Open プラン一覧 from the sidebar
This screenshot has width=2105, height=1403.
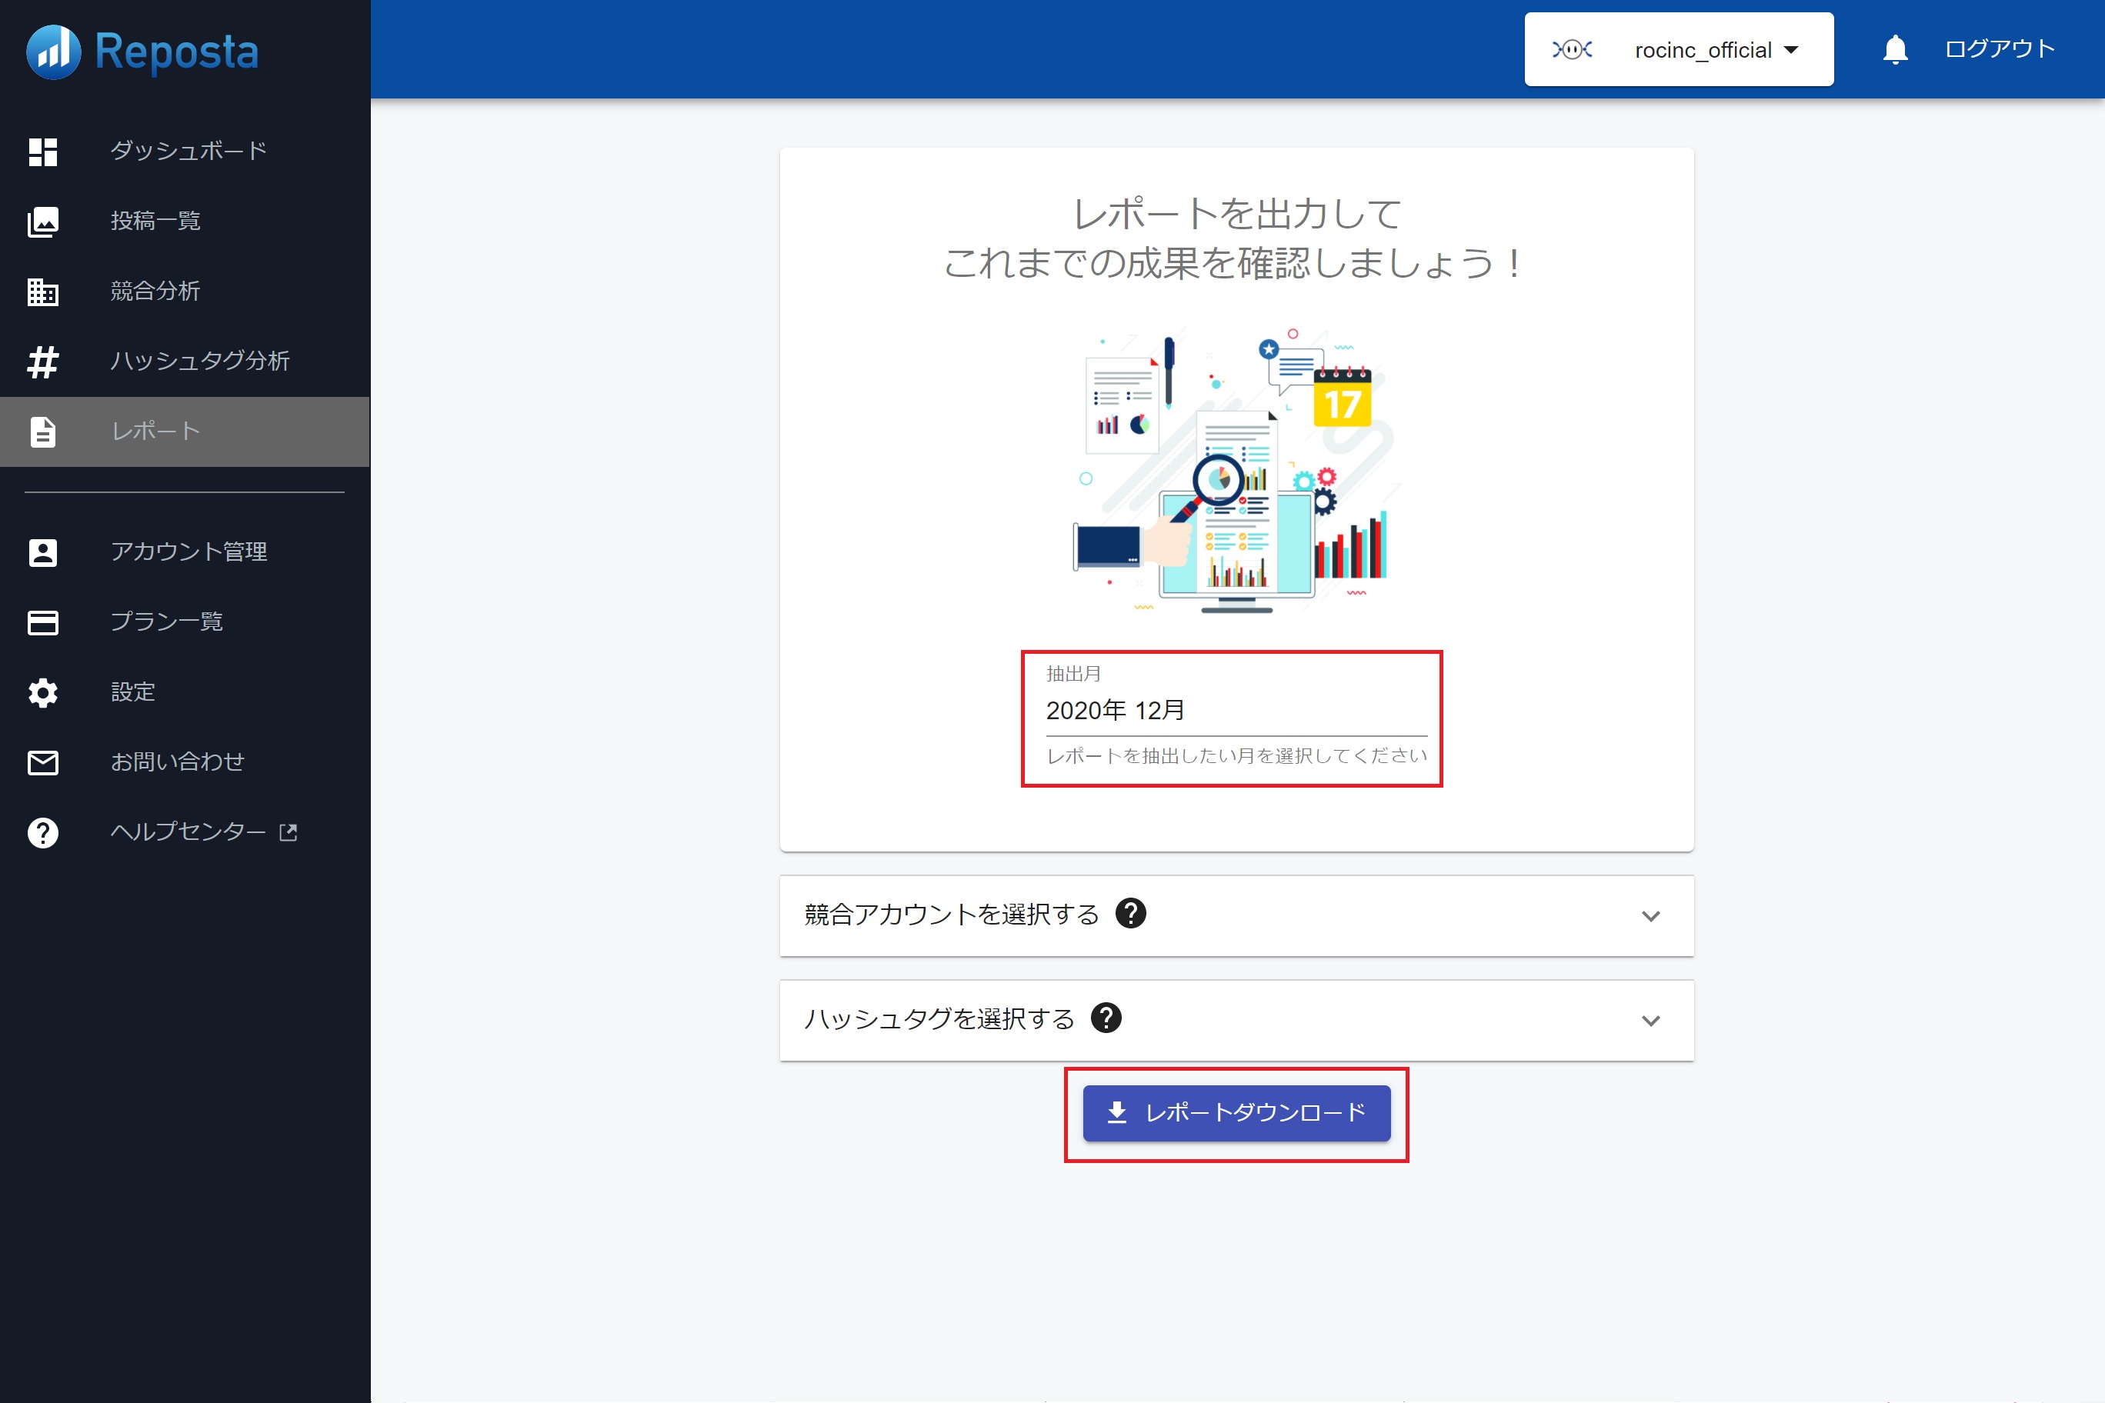[x=185, y=622]
